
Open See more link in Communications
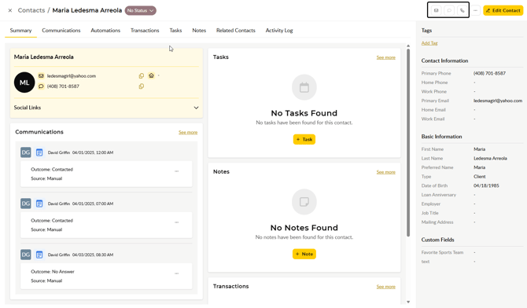tap(188, 132)
